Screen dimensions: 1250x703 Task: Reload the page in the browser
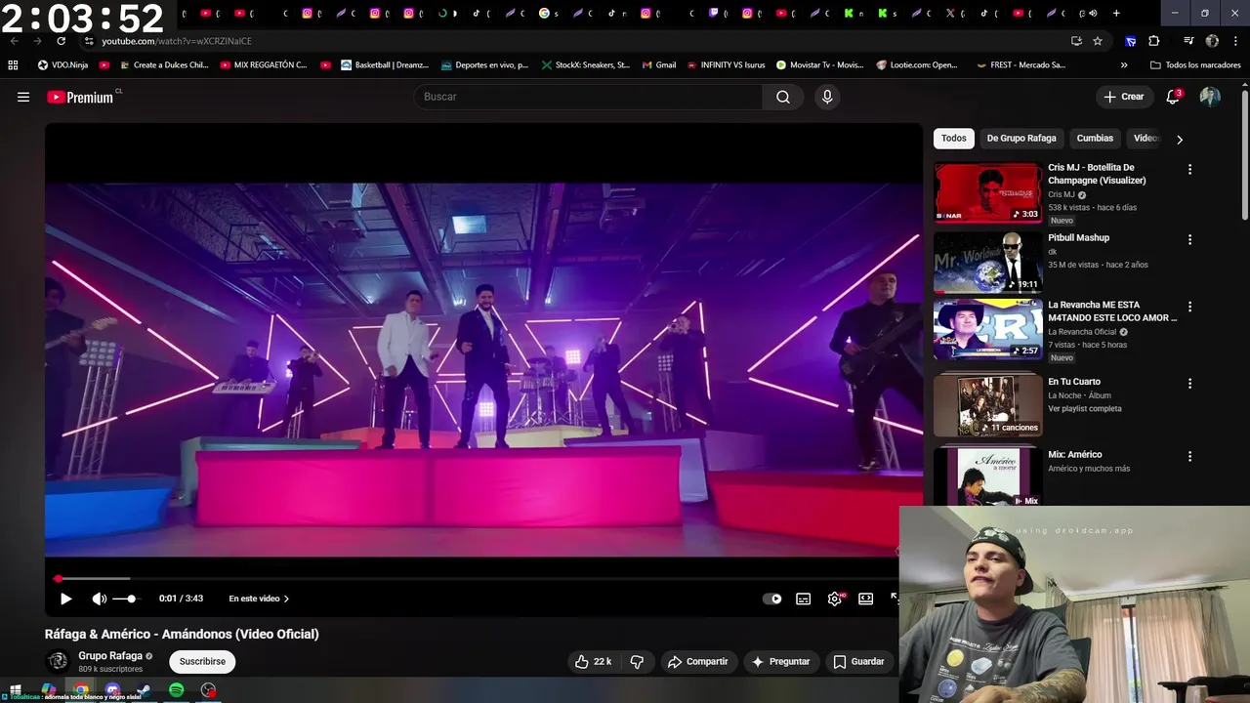click(x=61, y=41)
